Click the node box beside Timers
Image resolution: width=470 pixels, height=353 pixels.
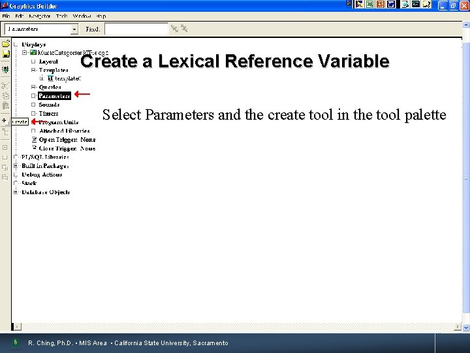click(33, 113)
